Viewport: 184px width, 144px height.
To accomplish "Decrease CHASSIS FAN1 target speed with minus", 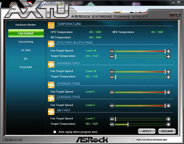I will 112,72.
